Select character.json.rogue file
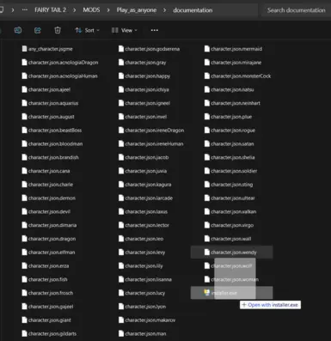This screenshot has height=341, width=331. tap(230, 131)
